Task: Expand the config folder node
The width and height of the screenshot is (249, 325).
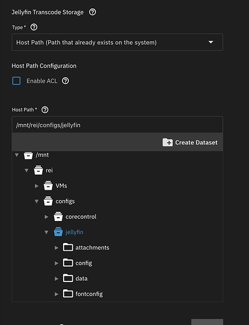Action: [57, 263]
